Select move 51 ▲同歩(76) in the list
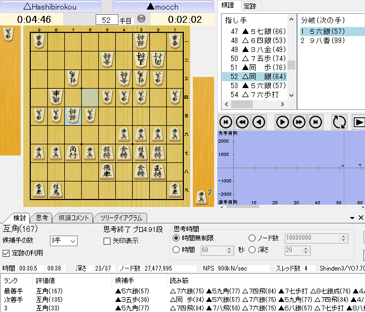The width and height of the screenshot is (365, 312). 255,67
